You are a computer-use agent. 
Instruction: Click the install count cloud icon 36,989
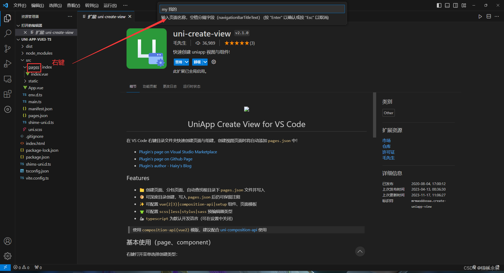[205, 43]
